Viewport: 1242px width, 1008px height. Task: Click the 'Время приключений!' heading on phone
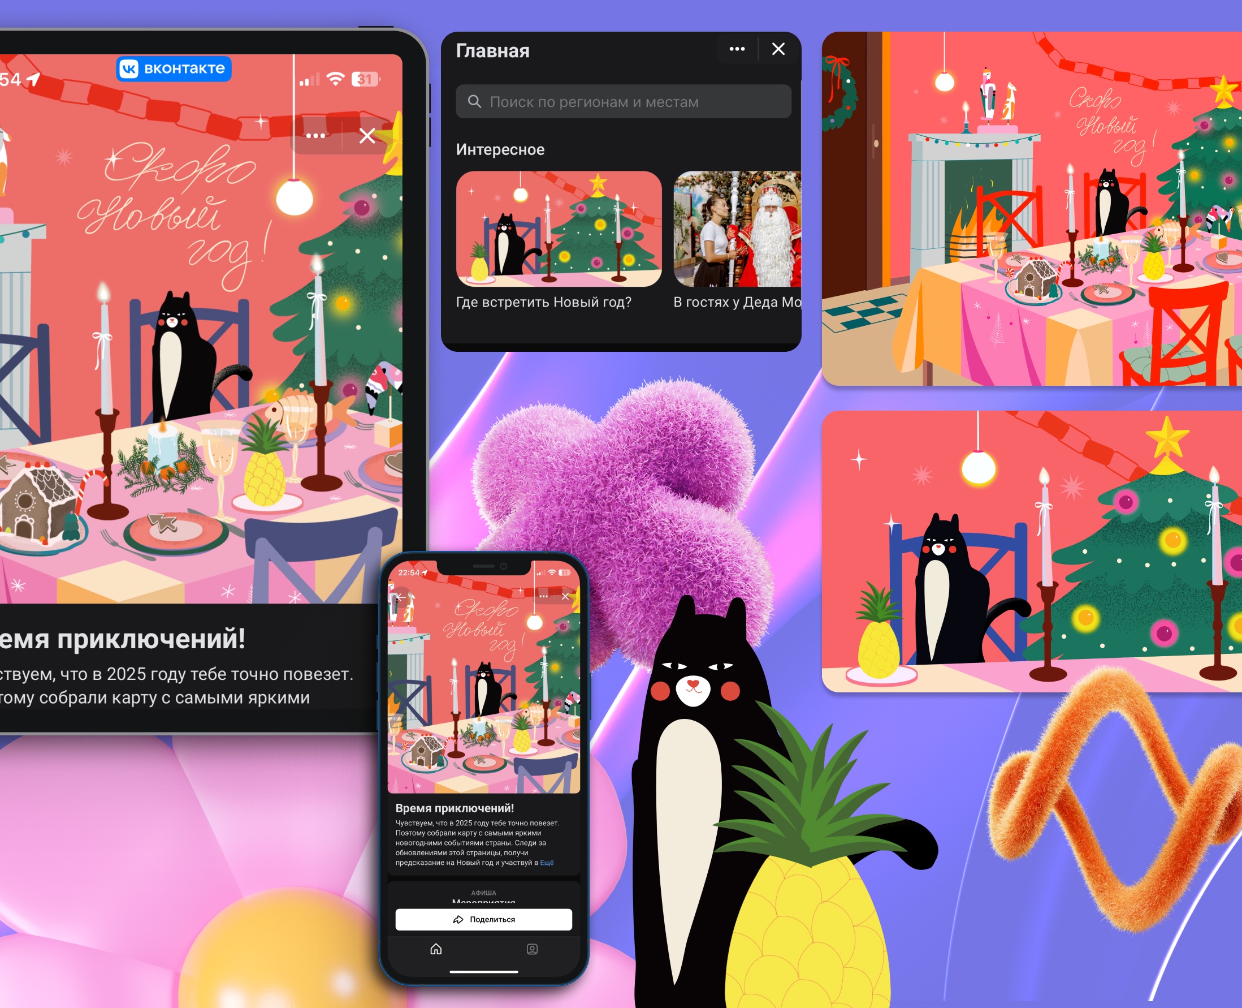(x=455, y=808)
